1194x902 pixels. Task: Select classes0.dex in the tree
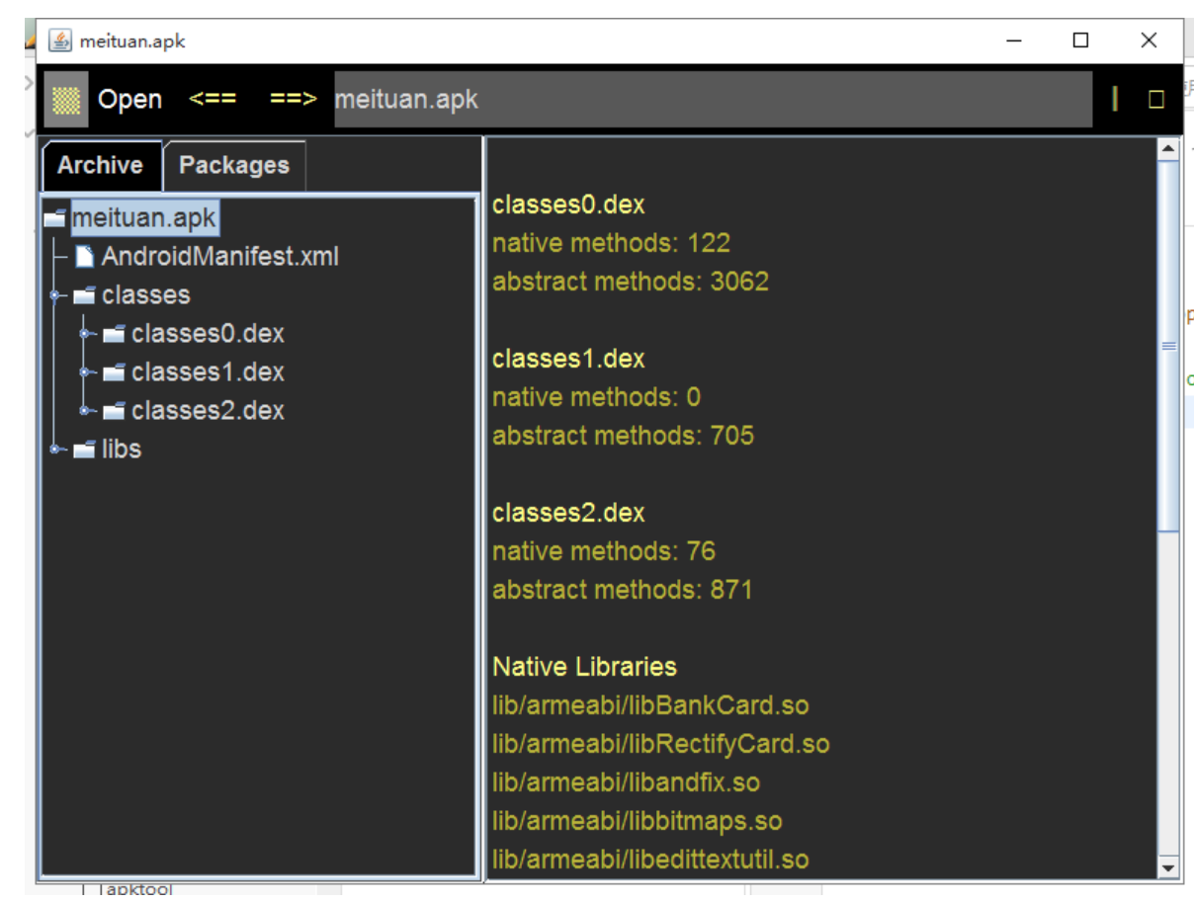[x=208, y=333]
